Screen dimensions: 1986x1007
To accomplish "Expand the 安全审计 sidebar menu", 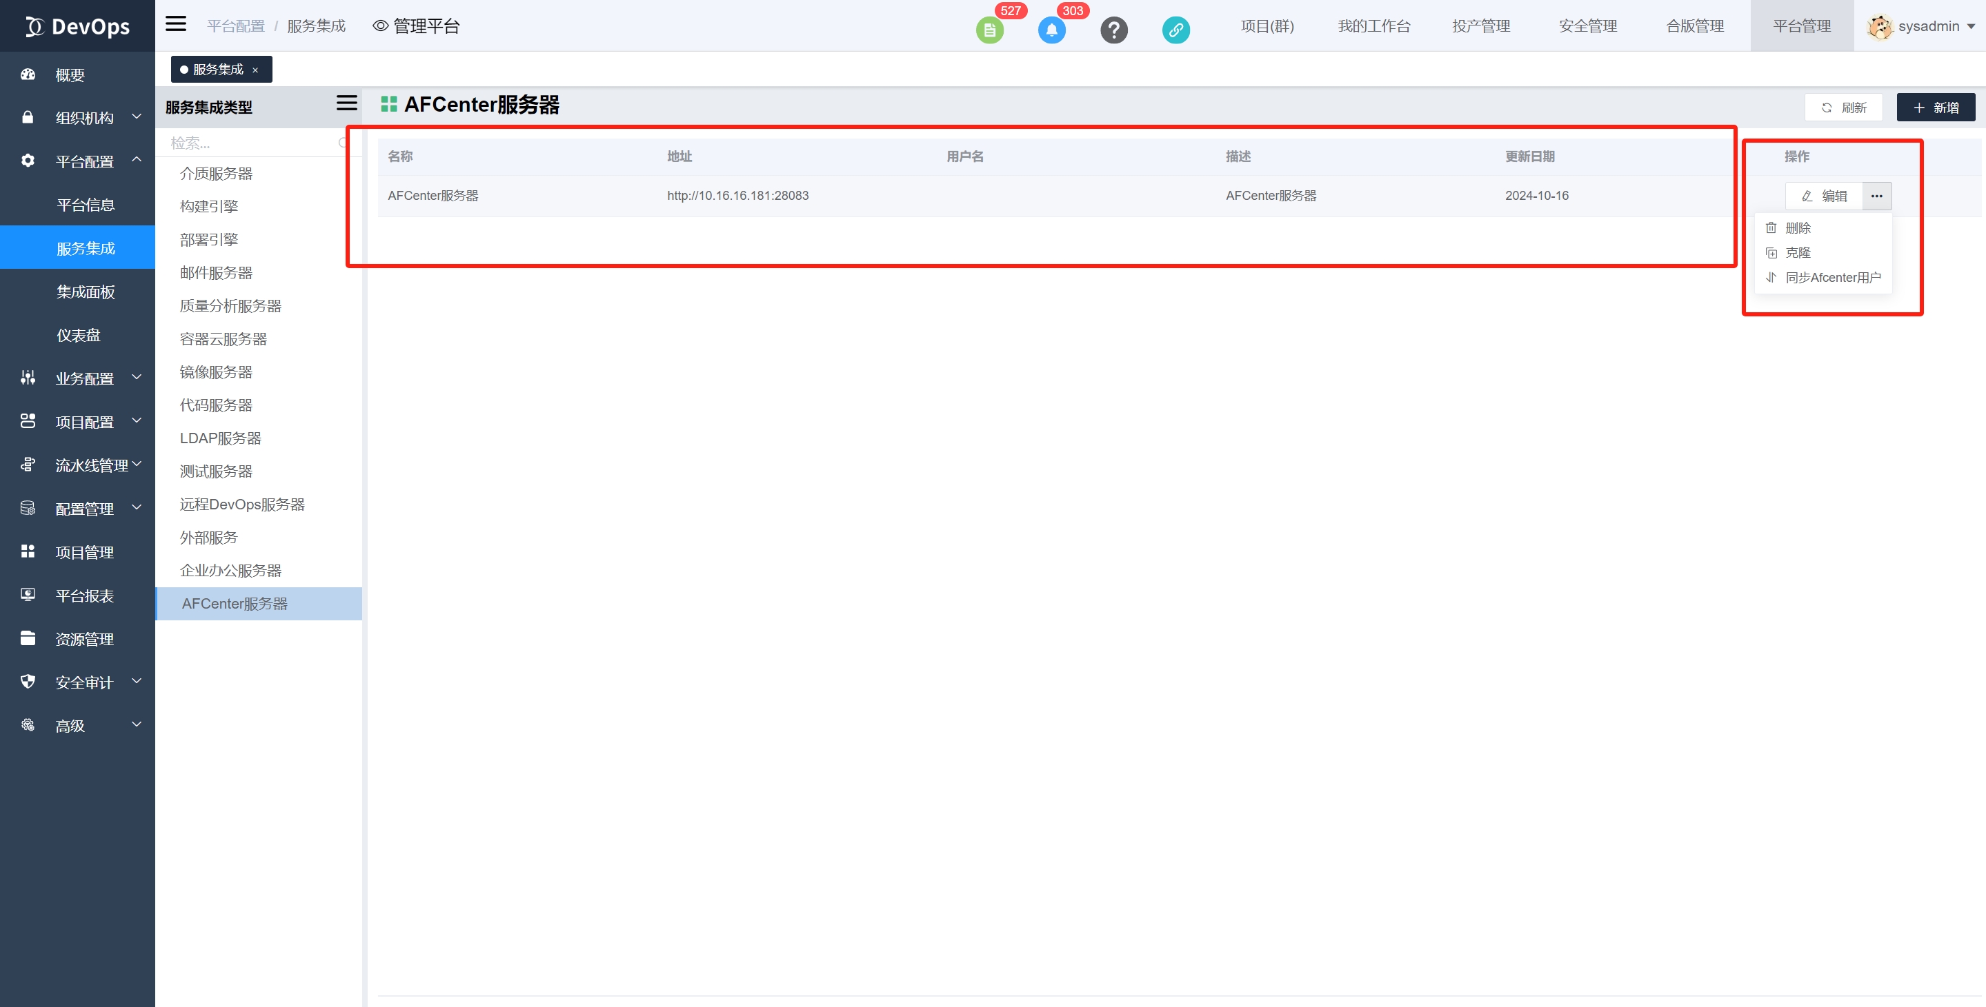I will 83,682.
